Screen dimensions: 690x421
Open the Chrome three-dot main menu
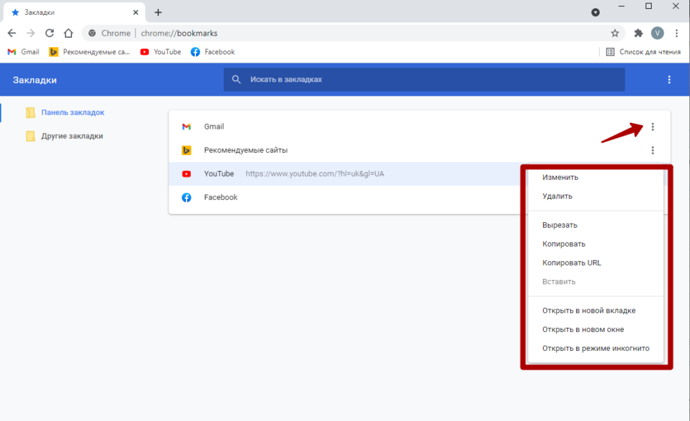[x=677, y=33]
